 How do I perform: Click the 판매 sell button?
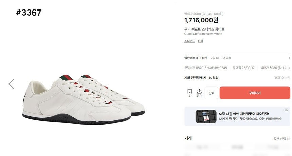[211, 93]
